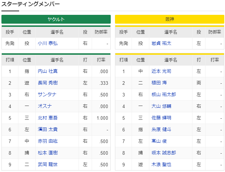This screenshot has width=225, height=172.
Task: Click 指 position in 糸原 健斗 row
Action: (140, 130)
